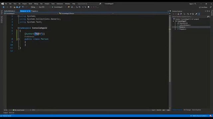Viewport: 213px width, 119px height.
Task: Click the Solution Explorer search magnifier icon
Action: [208, 17]
